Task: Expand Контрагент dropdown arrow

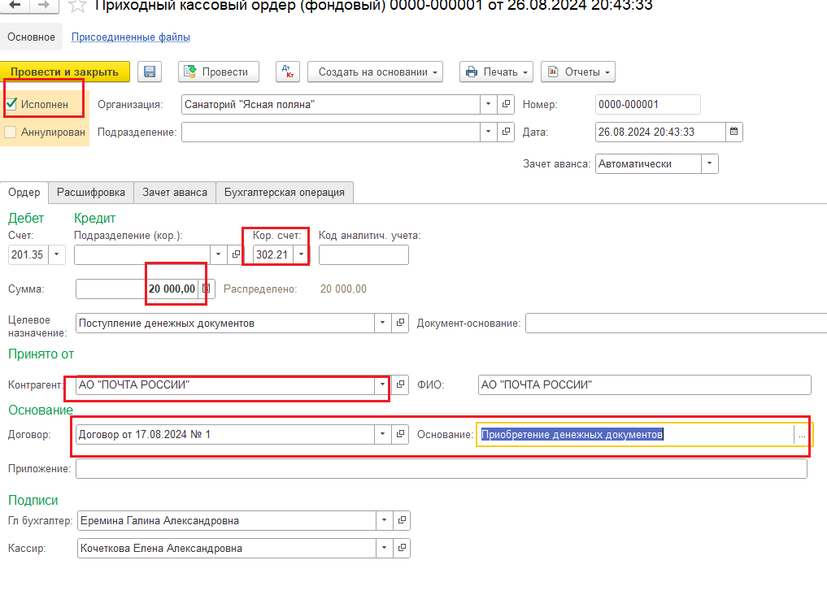Action: click(x=383, y=384)
